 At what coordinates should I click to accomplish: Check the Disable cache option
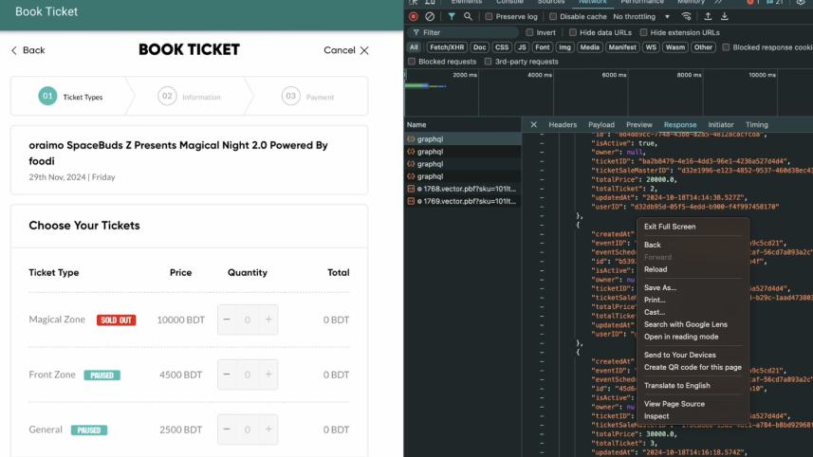(x=553, y=16)
